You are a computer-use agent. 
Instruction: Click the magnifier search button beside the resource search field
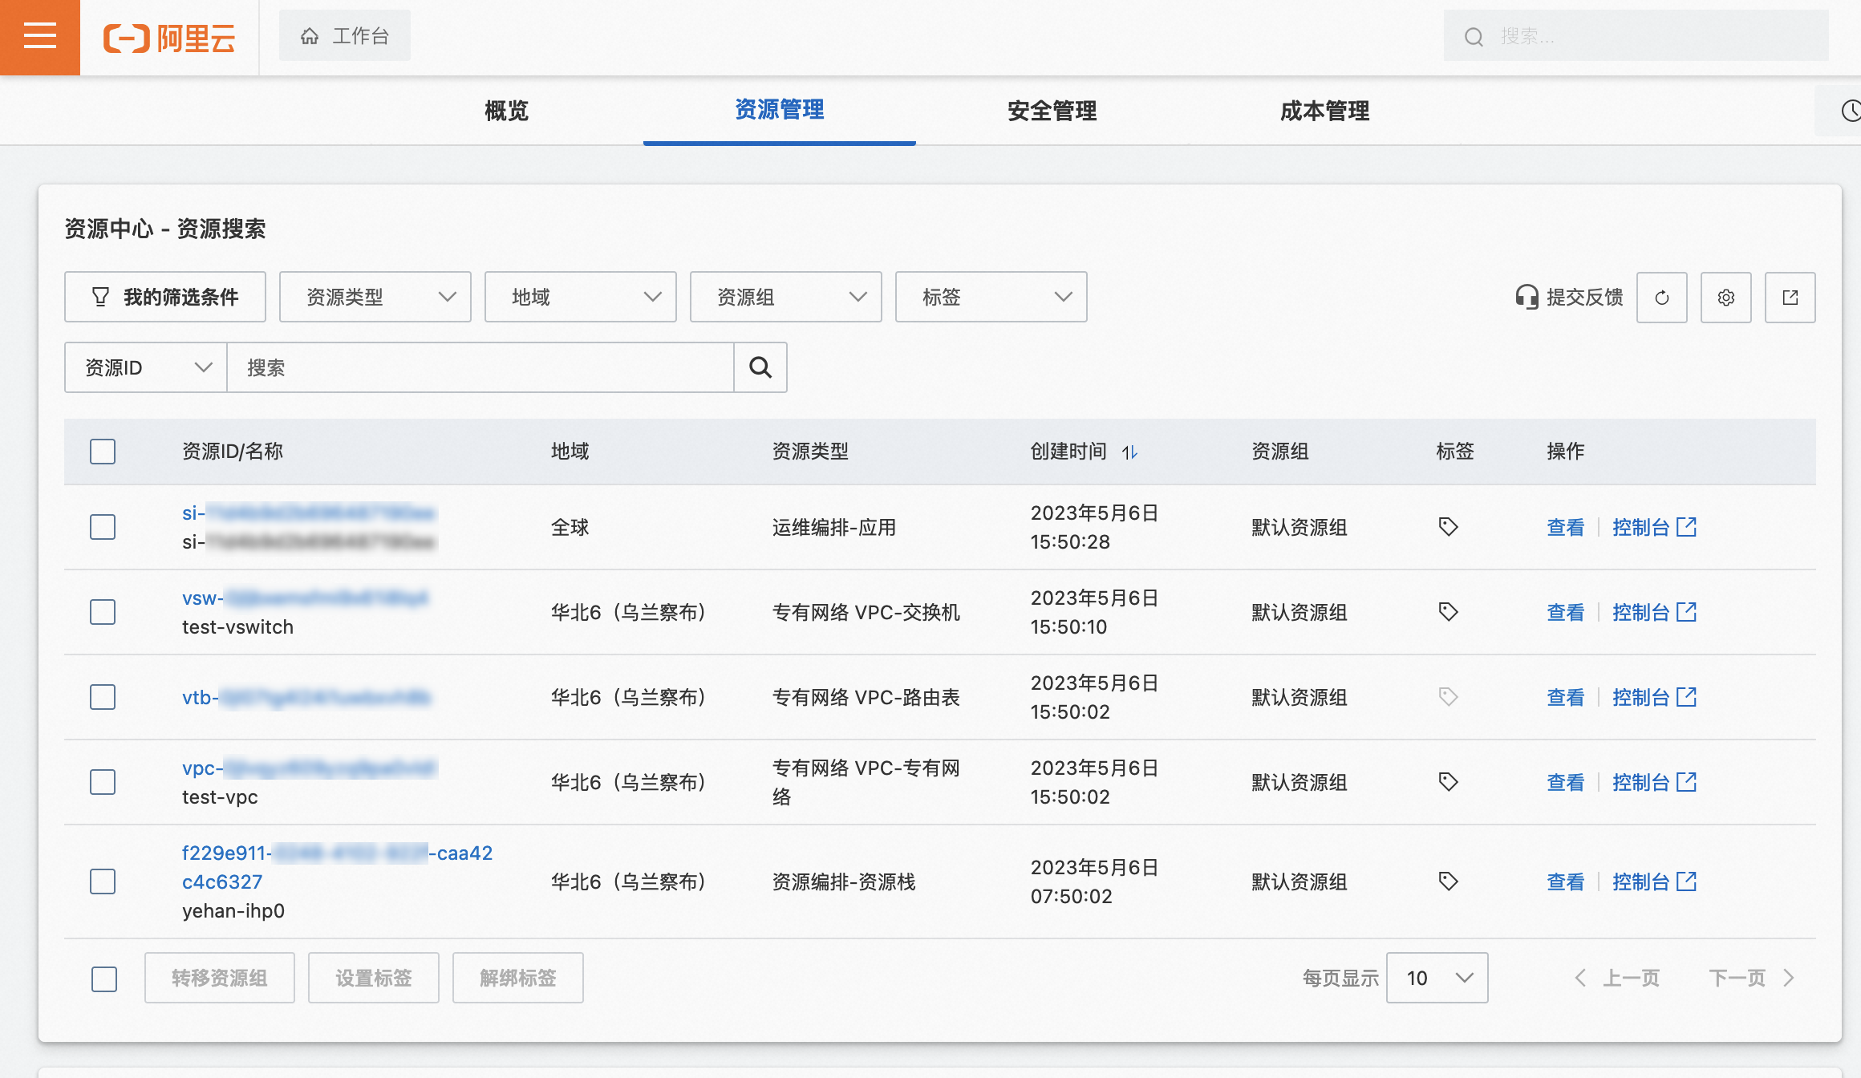click(x=760, y=367)
